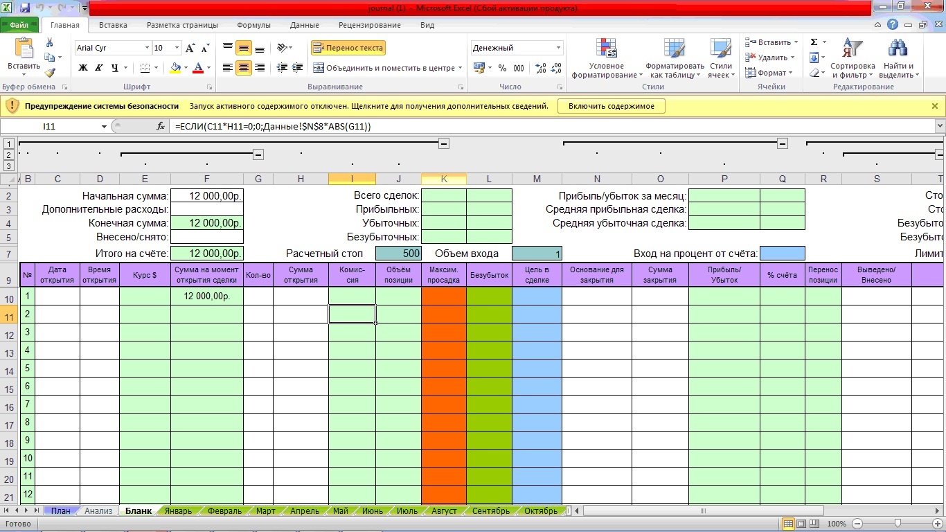Image resolution: width=946 pixels, height=532 pixels.
Task: Toggle italic formatting (К)
Action: 98,68
